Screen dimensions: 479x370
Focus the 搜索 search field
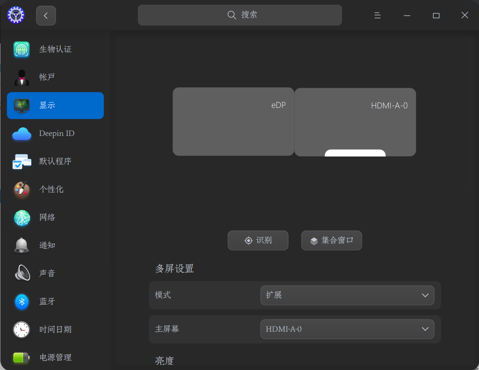240,15
